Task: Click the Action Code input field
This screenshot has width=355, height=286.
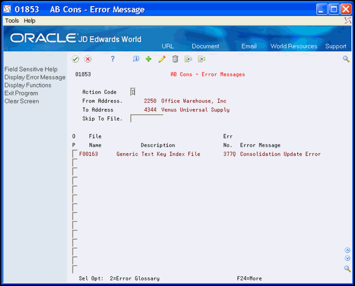Action: [x=133, y=92]
